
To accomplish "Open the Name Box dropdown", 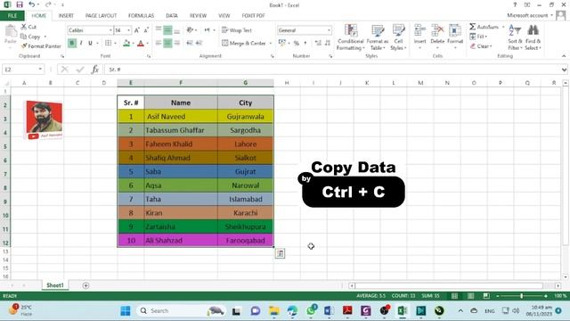I will click(40, 70).
